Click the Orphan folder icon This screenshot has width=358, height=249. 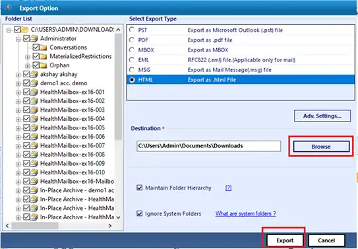[43, 65]
